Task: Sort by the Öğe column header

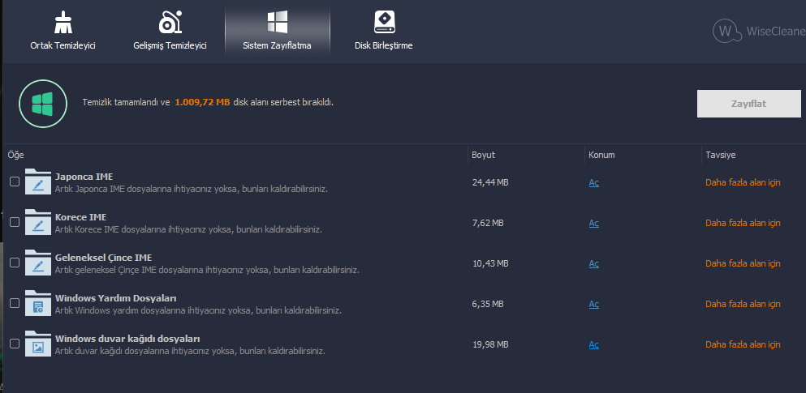Action: point(16,155)
